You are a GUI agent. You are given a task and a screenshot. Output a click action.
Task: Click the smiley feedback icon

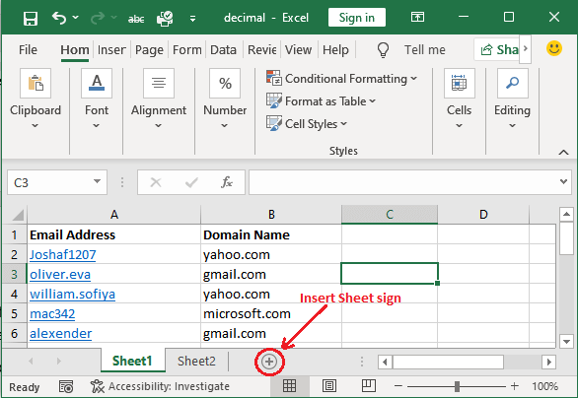(x=554, y=48)
